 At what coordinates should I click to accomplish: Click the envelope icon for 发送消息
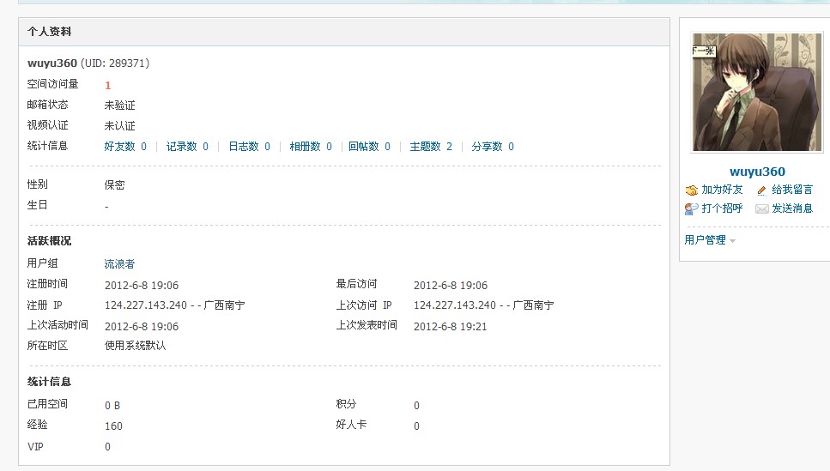761,208
